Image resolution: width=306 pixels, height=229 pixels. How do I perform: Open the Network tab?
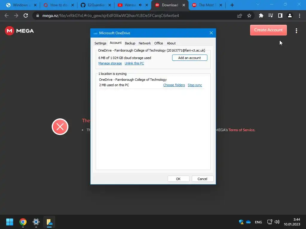[145, 43]
